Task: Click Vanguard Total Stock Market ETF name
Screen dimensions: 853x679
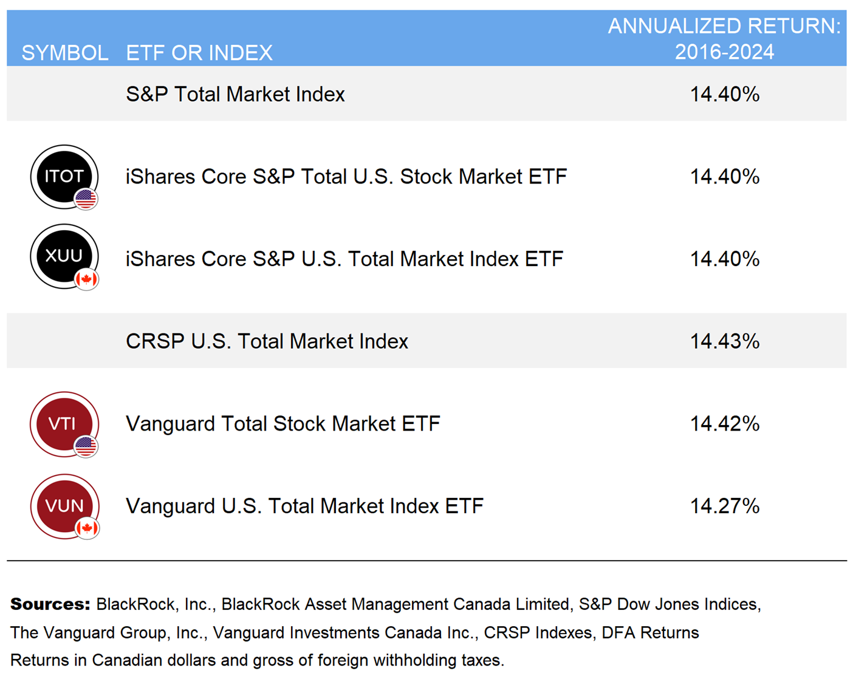Action: tap(283, 424)
